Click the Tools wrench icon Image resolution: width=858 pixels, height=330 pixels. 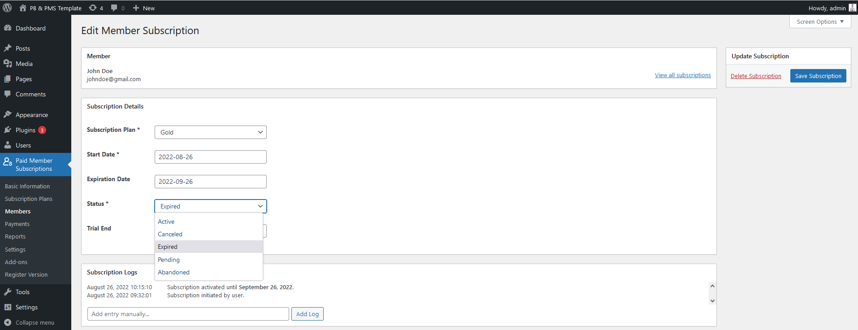(x=8, y=292)
